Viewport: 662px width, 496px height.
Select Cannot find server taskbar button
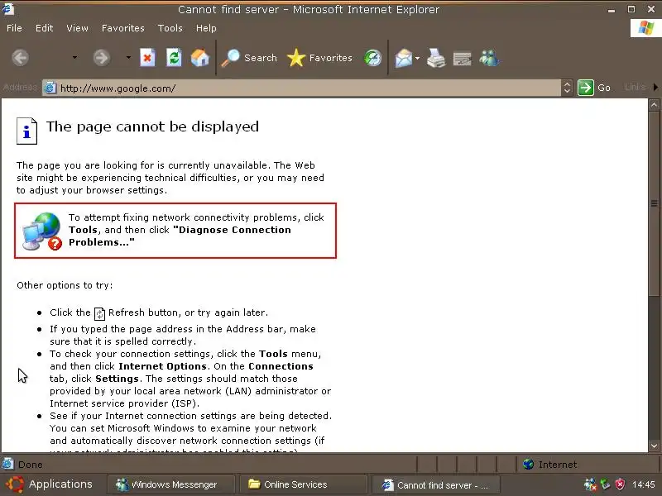435,485
